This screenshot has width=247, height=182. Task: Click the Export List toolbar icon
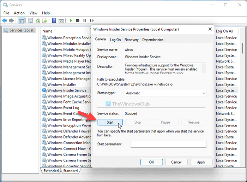pos(44,20)
